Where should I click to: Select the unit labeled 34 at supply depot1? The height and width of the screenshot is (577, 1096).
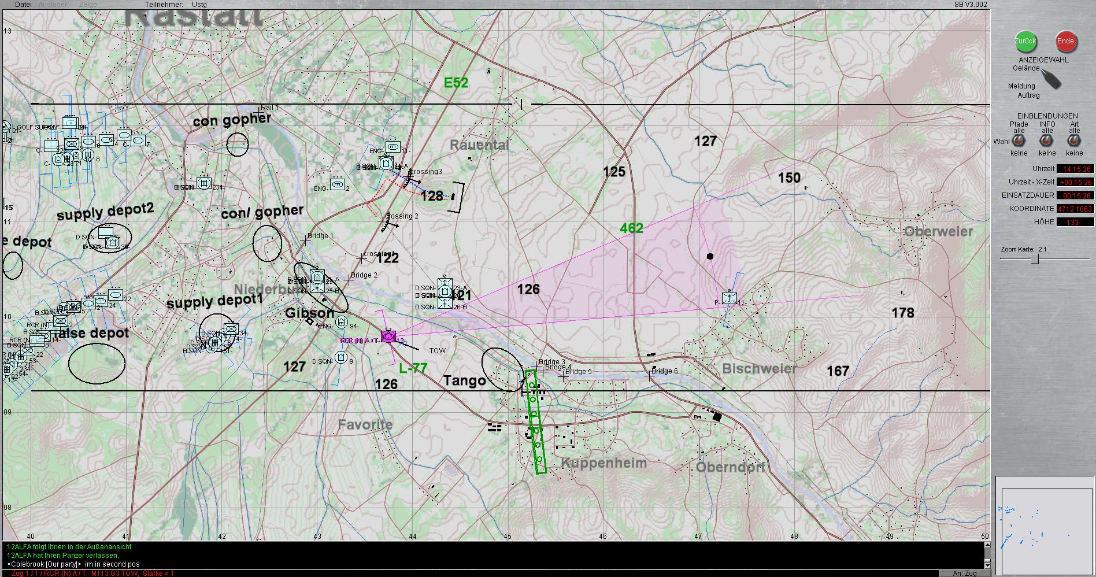pos(231,330)
